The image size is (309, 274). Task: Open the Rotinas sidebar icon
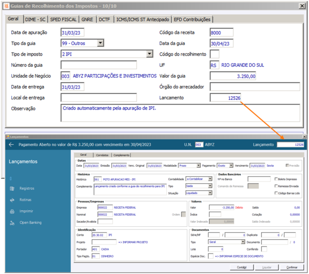click(x=12, y=200)
